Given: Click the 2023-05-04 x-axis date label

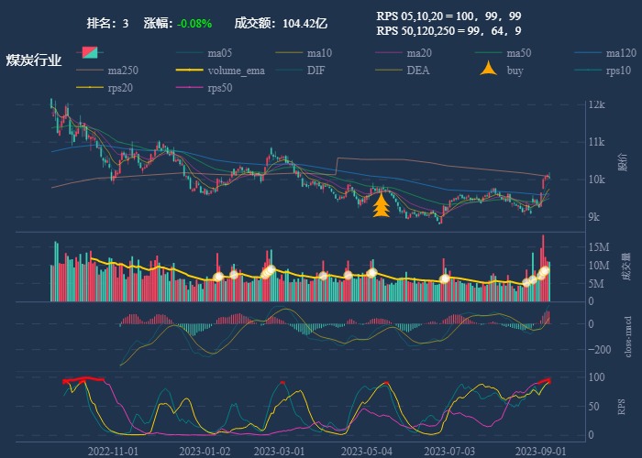Looking at the screenshot, I should click(x=368, y=452).
